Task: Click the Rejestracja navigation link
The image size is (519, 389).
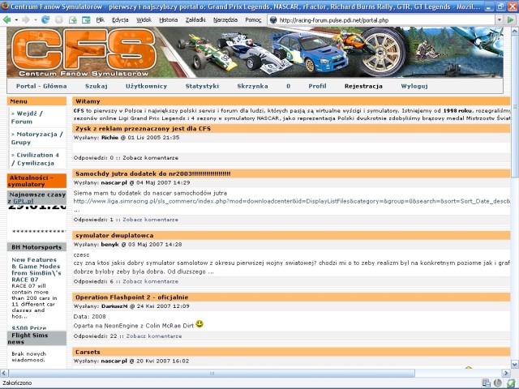Action: [363, 86]
